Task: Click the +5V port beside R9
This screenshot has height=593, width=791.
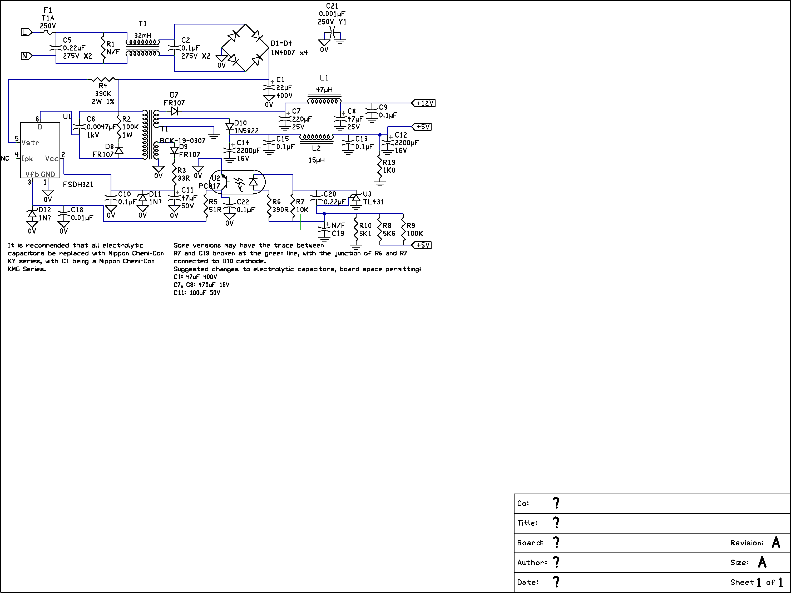Action: (x=422, y=245)
